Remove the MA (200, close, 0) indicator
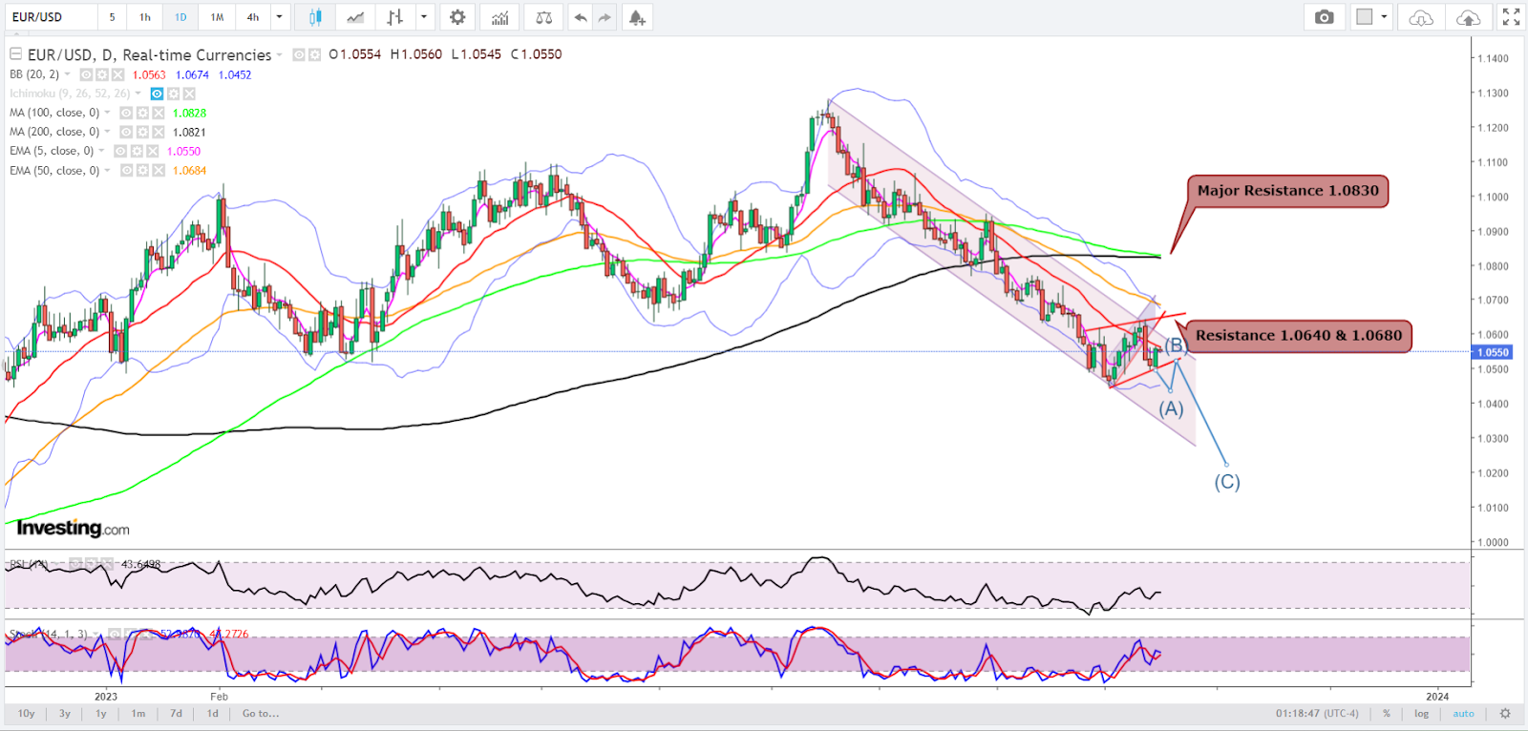 (158, 132)
